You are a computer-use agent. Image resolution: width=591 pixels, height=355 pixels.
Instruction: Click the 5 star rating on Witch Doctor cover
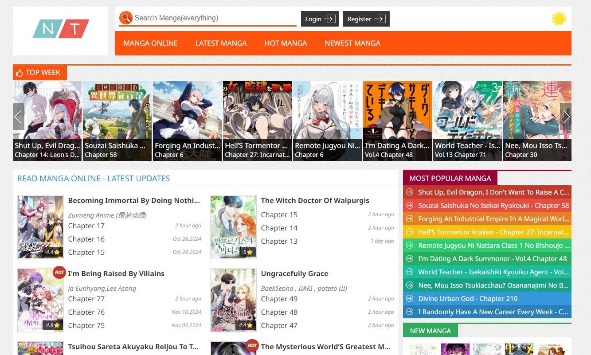pos(247,252)
